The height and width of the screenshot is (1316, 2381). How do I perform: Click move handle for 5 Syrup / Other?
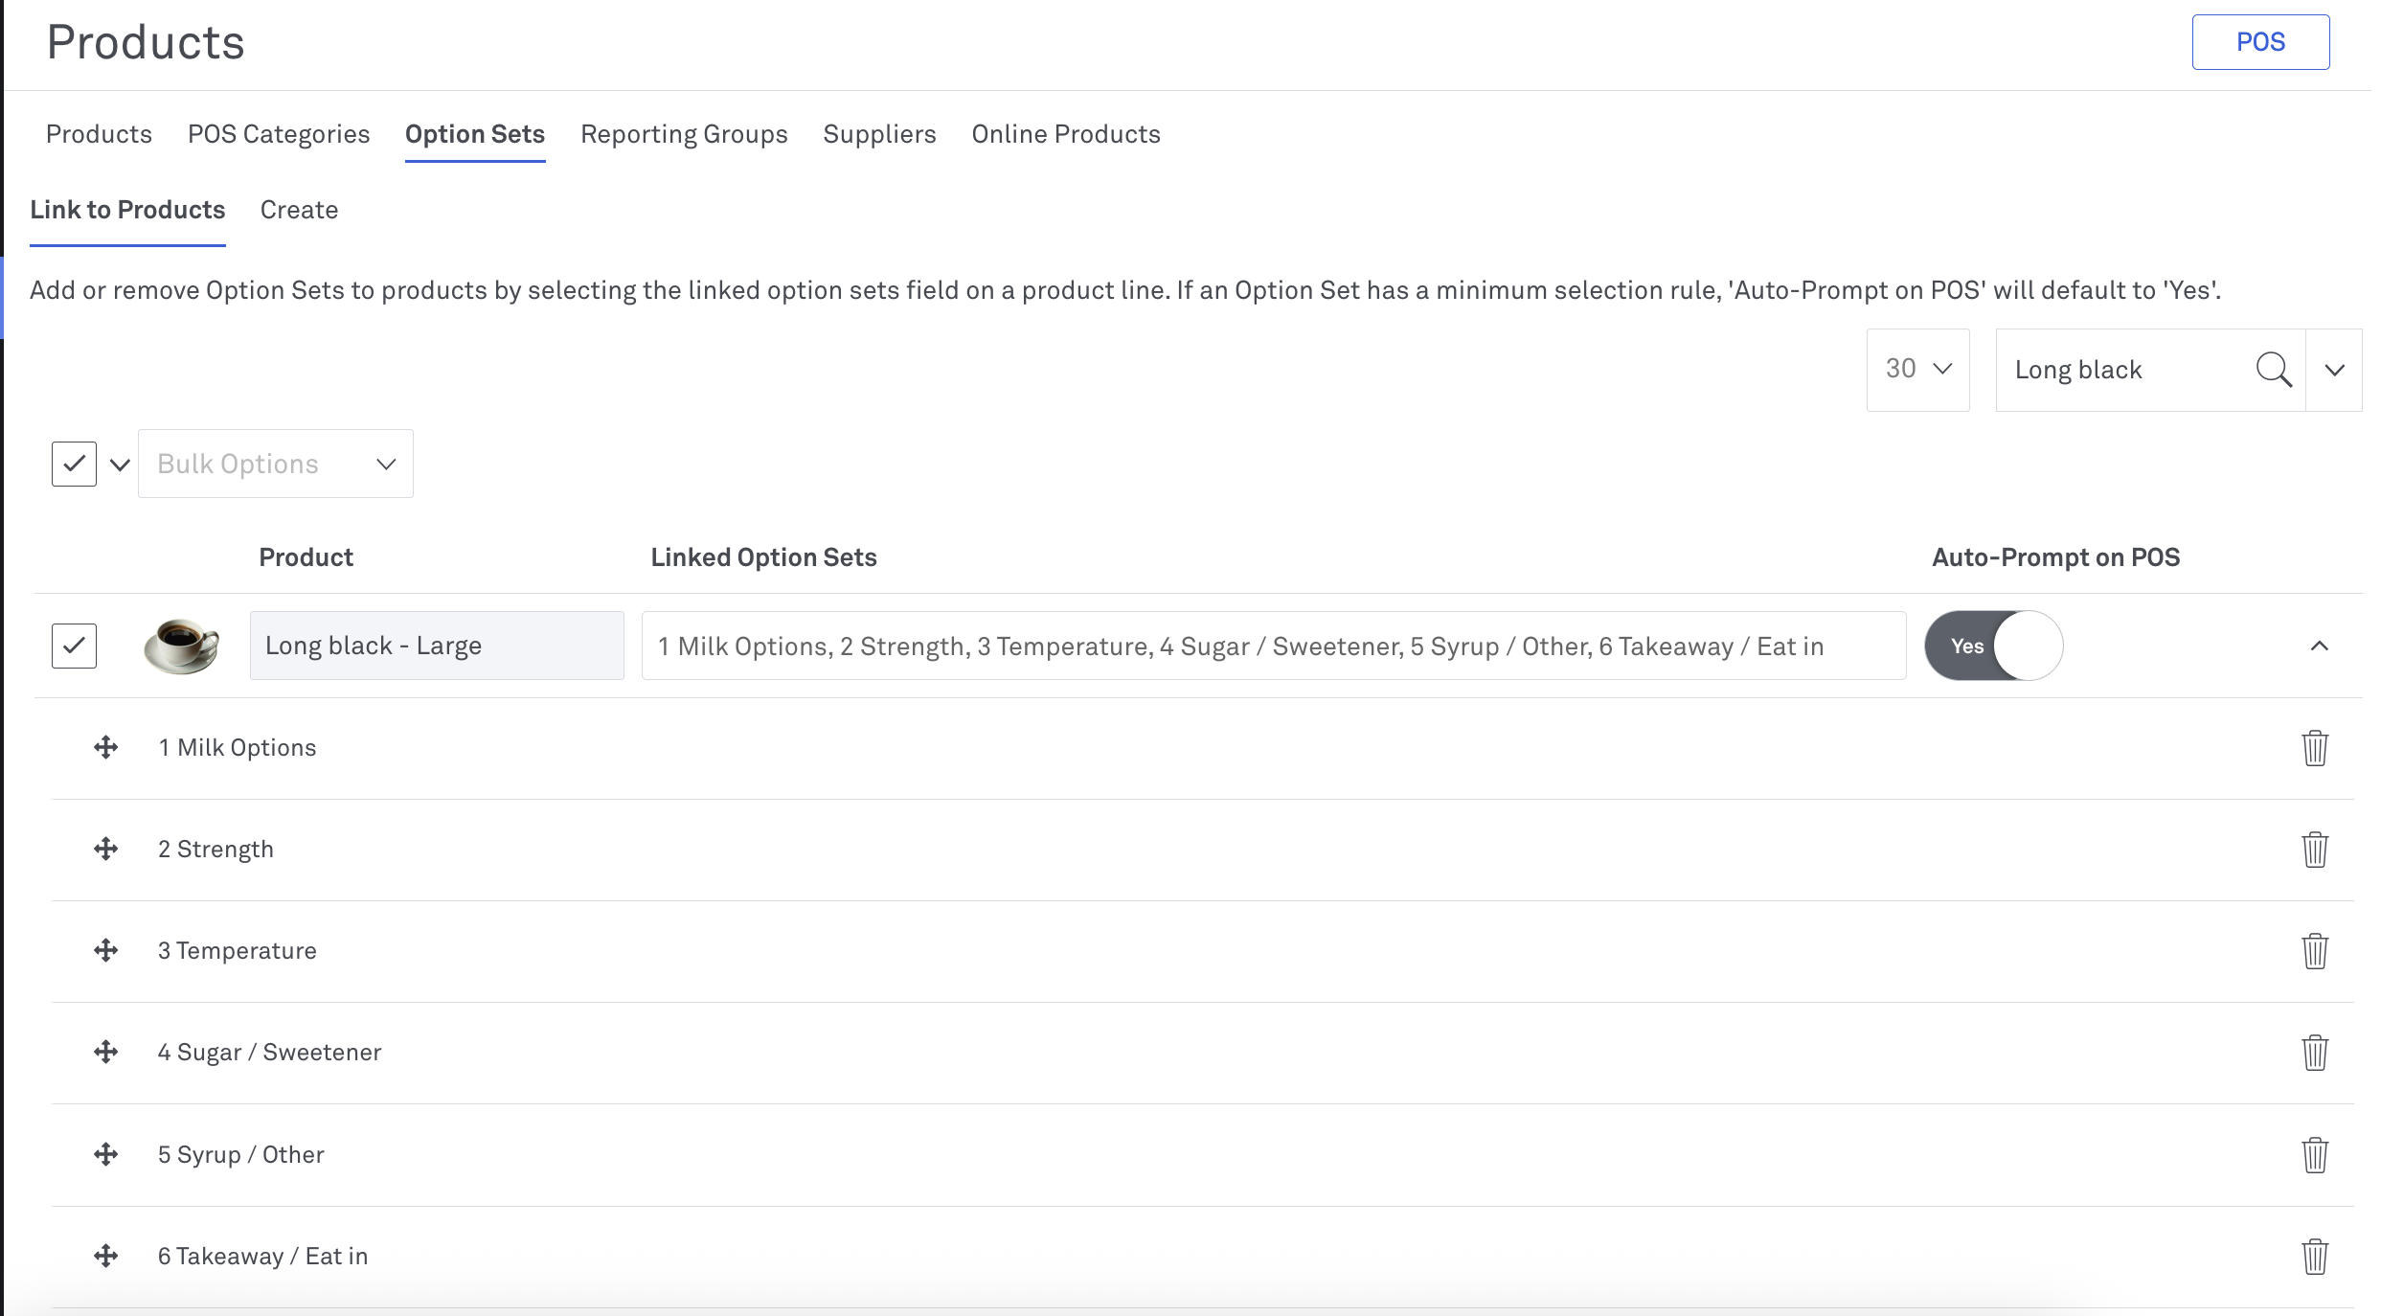coord(106,1154)
